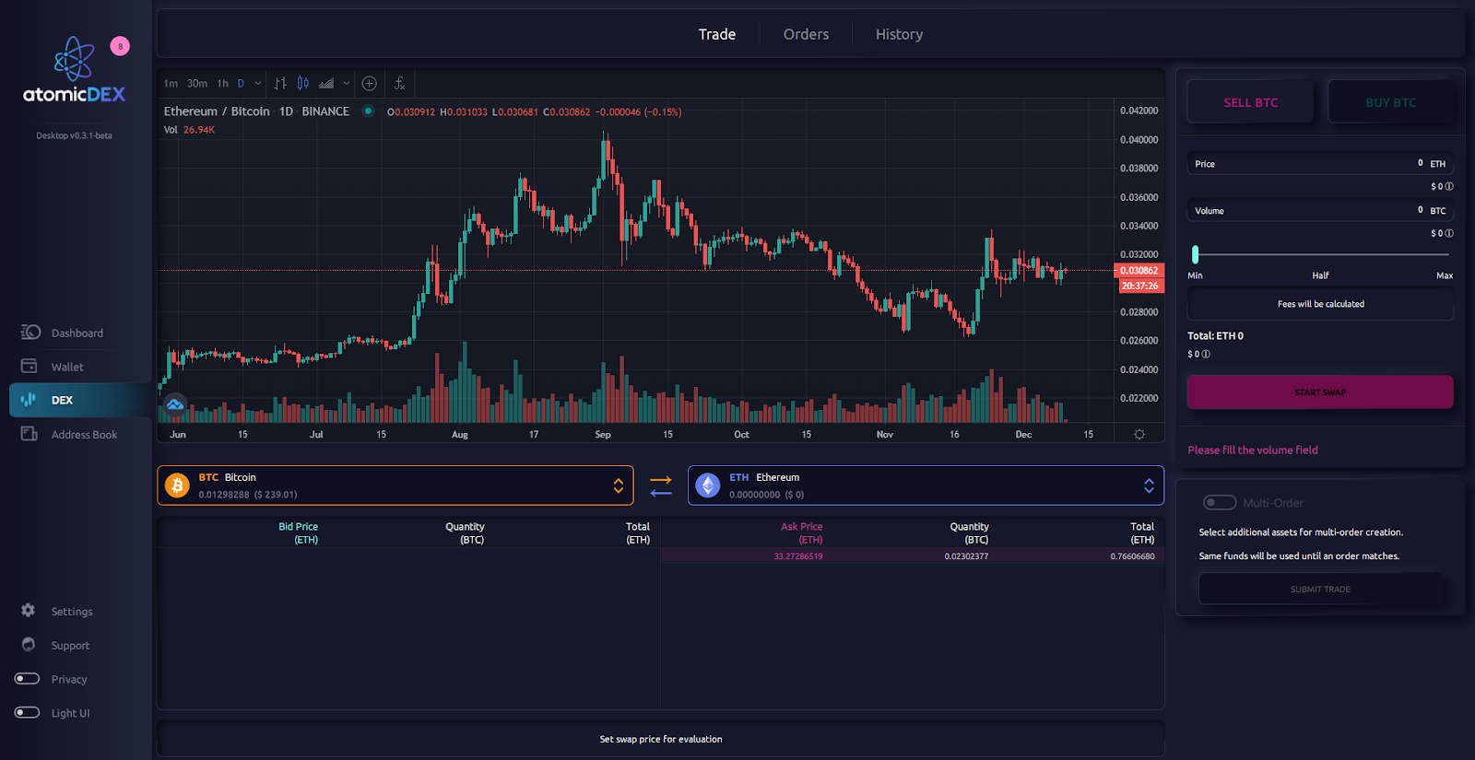Set the 1h chart interval
1475x760 pixels.
point(222,84)
